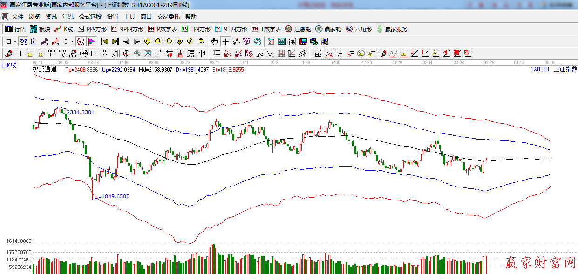Open the 交易委托 menu
This screenshot has width=578, height=274.
(x=168, y=16)
